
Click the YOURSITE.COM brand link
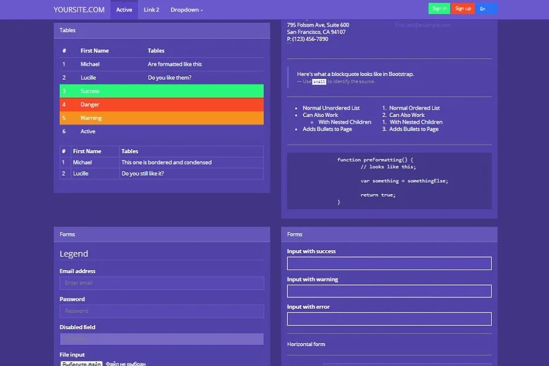pos(79,10)
